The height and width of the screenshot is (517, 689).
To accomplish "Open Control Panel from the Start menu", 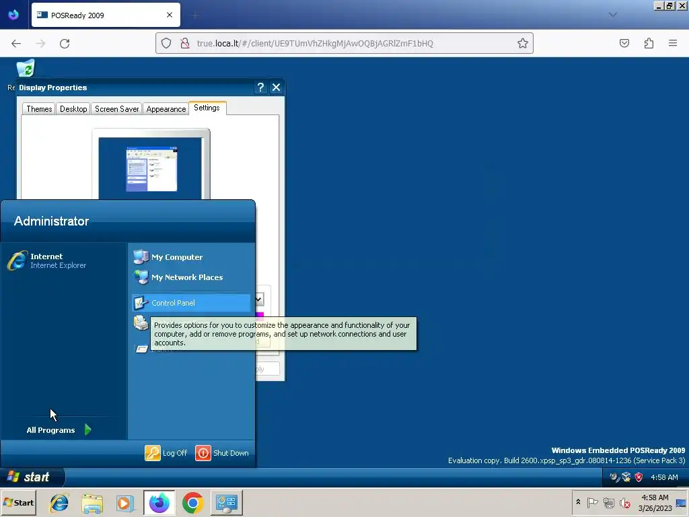I will coord(191,303).
